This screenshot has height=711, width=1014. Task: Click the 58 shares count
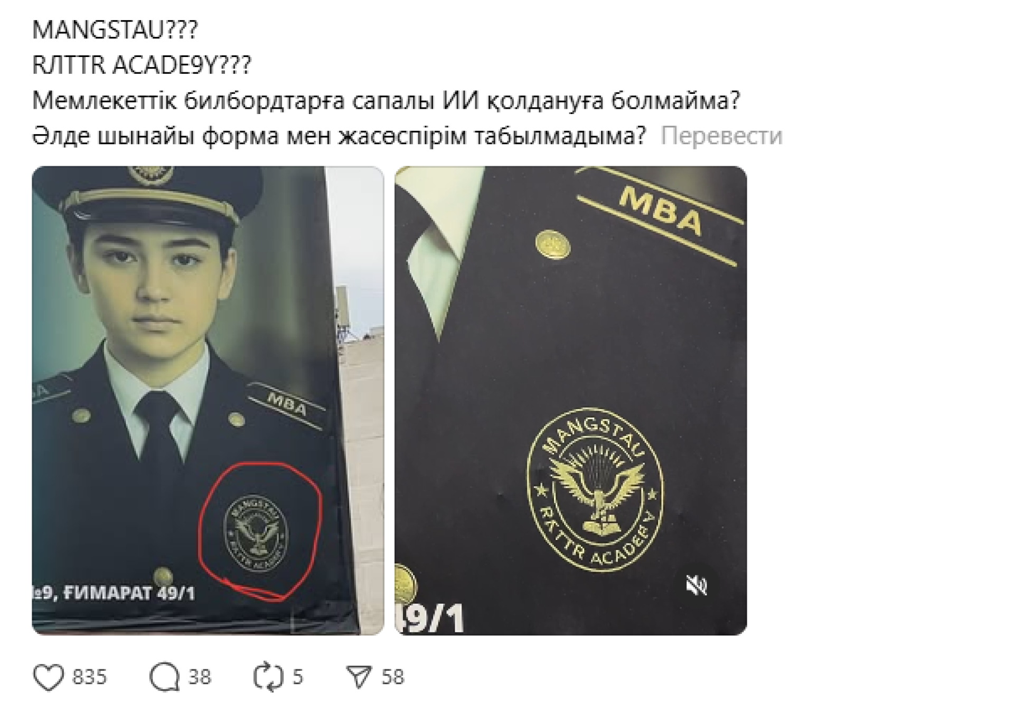click(x=393, y=677)
